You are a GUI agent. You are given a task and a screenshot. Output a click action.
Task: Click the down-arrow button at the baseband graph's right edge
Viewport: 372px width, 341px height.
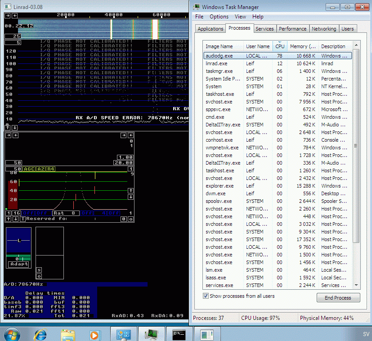tap(130, 197)
